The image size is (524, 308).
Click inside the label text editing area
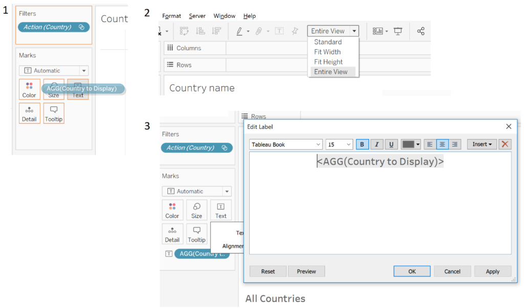click(x=380, y=215)
